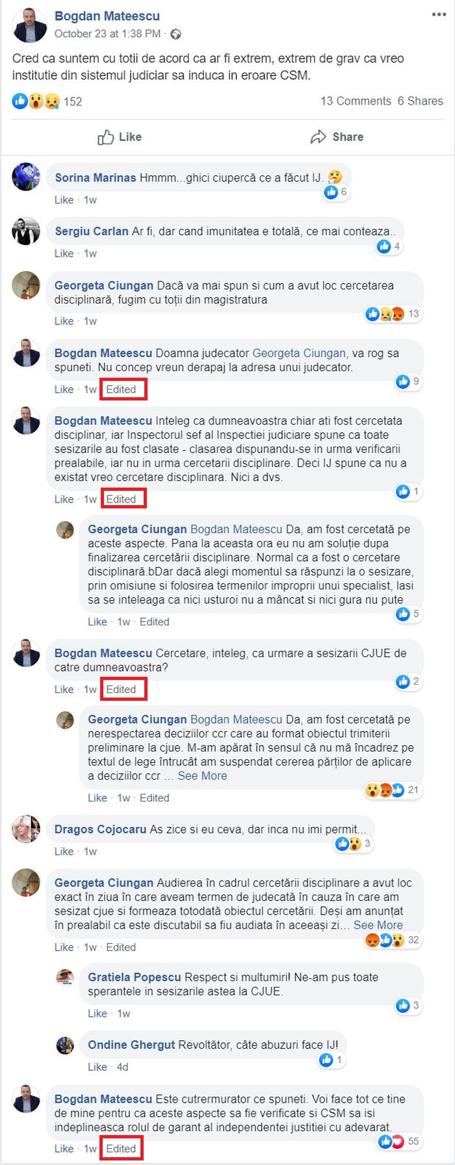
Task: Open the 6 Shares link
Action: pyautogui.click(x=421, y=101)
